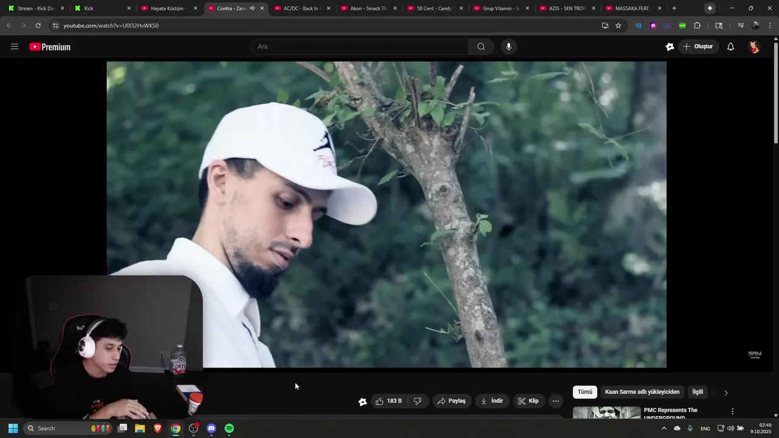Click the video player to pause
Viewport: 779px width, 438px height.
(x=386, y=215)
